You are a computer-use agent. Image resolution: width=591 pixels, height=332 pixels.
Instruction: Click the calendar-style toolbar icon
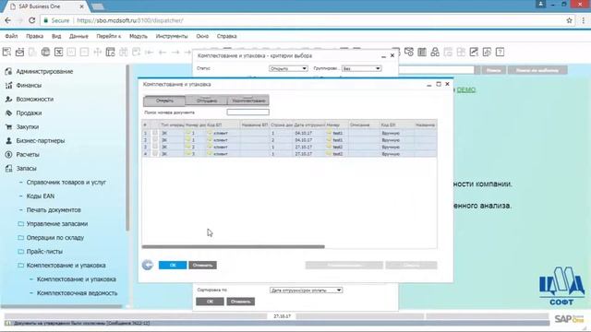(422, 52)
